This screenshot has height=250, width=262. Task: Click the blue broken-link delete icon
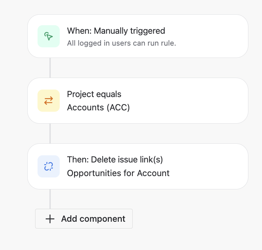pyautogui.click(x=49, y=166)
